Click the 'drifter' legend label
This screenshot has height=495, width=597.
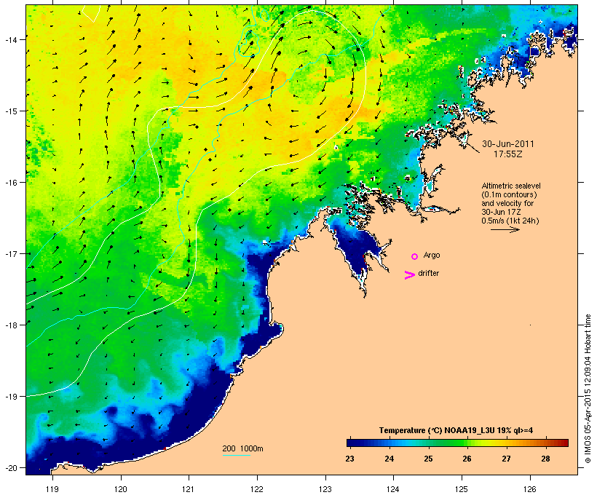(428, 273)
